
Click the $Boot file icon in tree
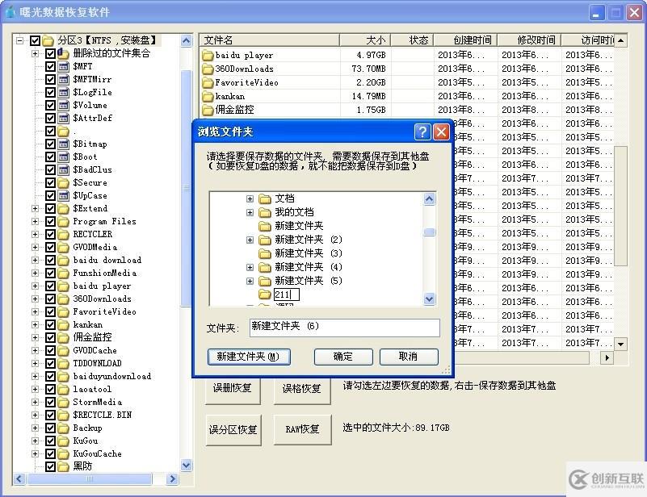(64, 157)
